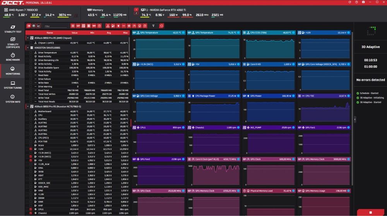
Task: Click the '3D Adaptive' test title
Action: pyautogui.click(x=370, y=47)
